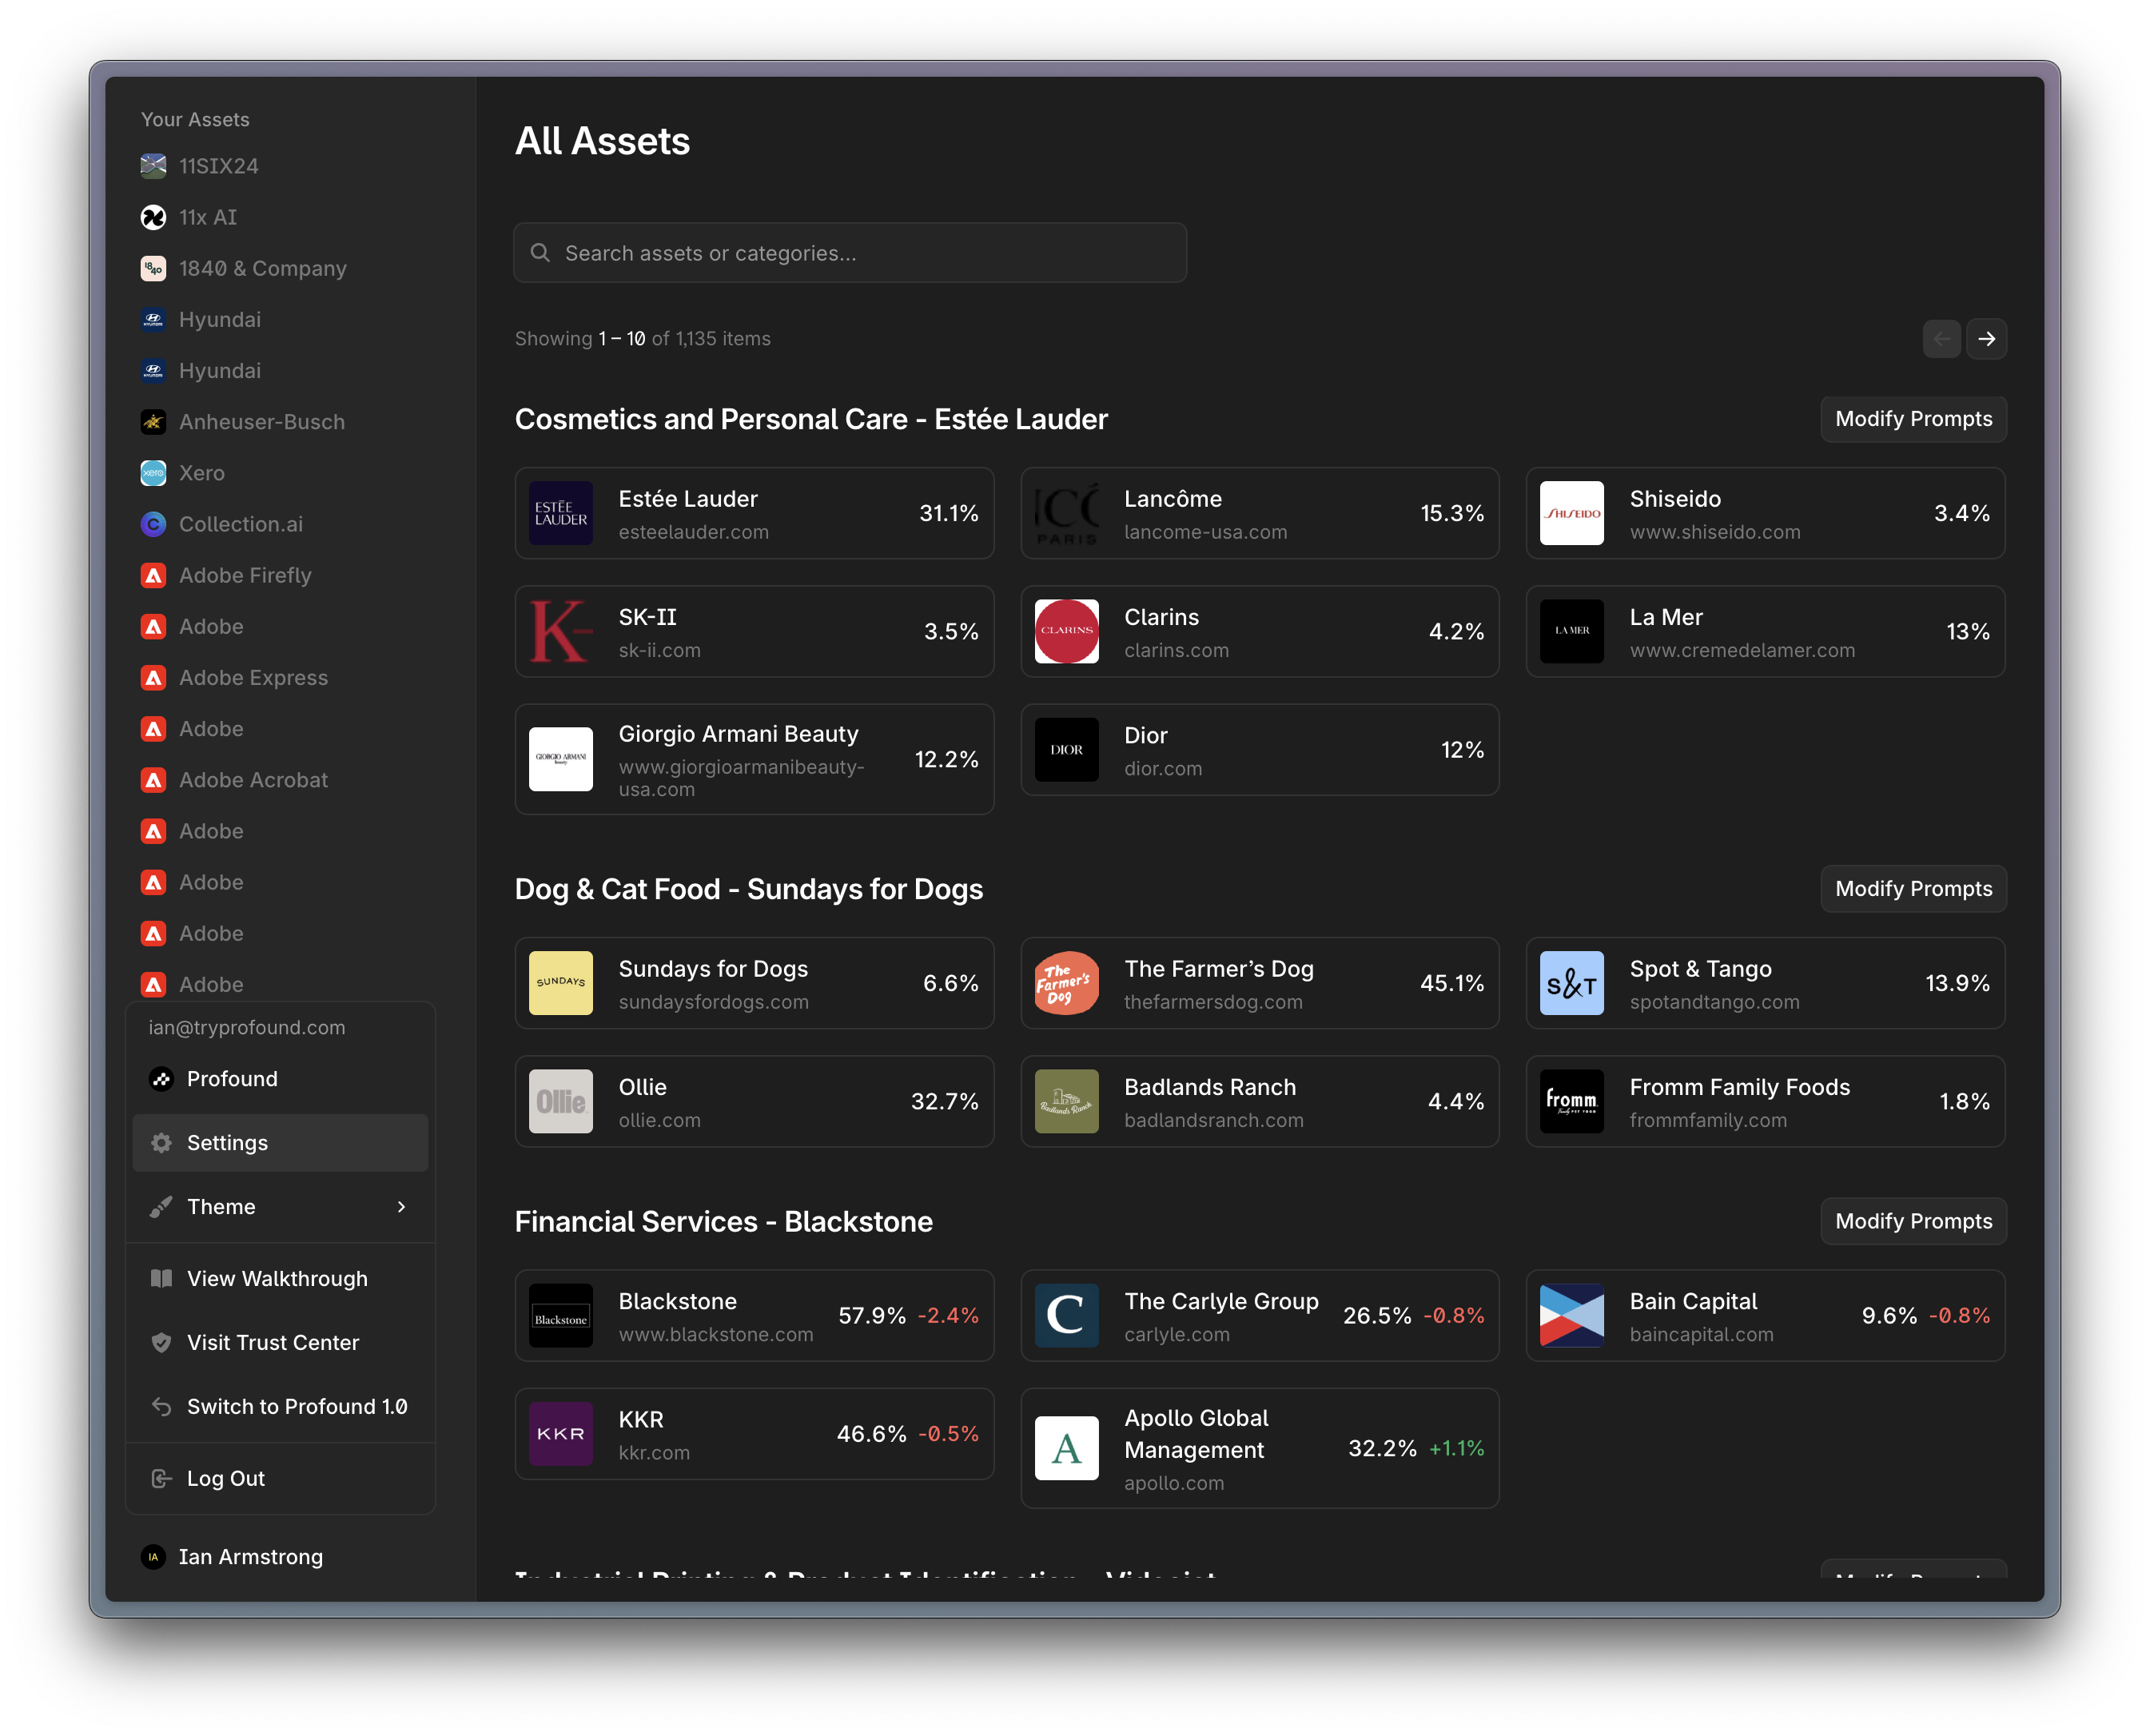
Task: Click the Theme paintbrush icon
Action: [161, 1206]
